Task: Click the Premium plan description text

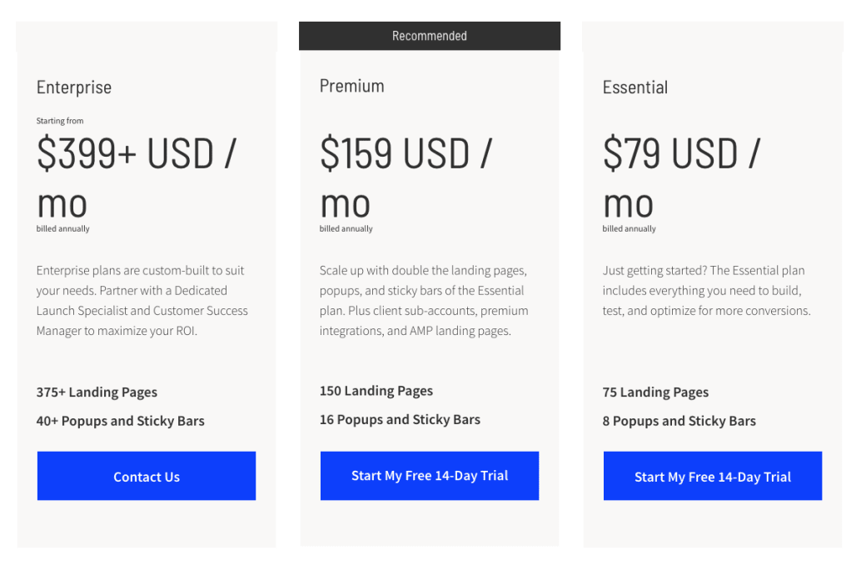Action: click(x=424, y=301)
